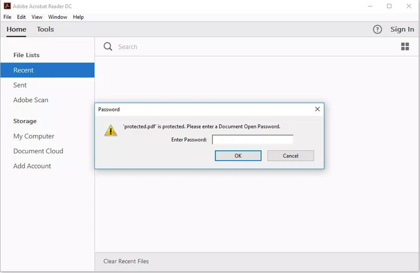Switch to the grid thumbnail view icon

pos(405,47)
